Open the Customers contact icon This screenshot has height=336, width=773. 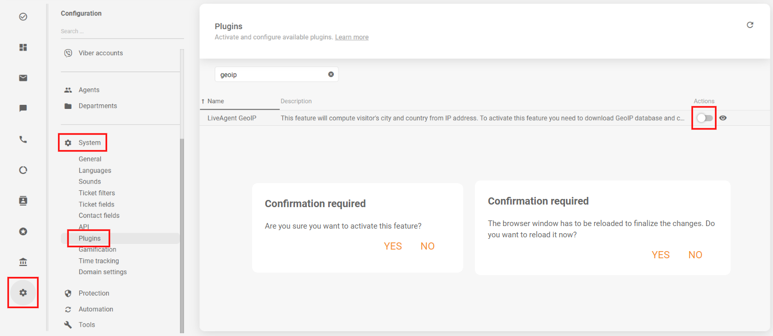click(23, 200)
